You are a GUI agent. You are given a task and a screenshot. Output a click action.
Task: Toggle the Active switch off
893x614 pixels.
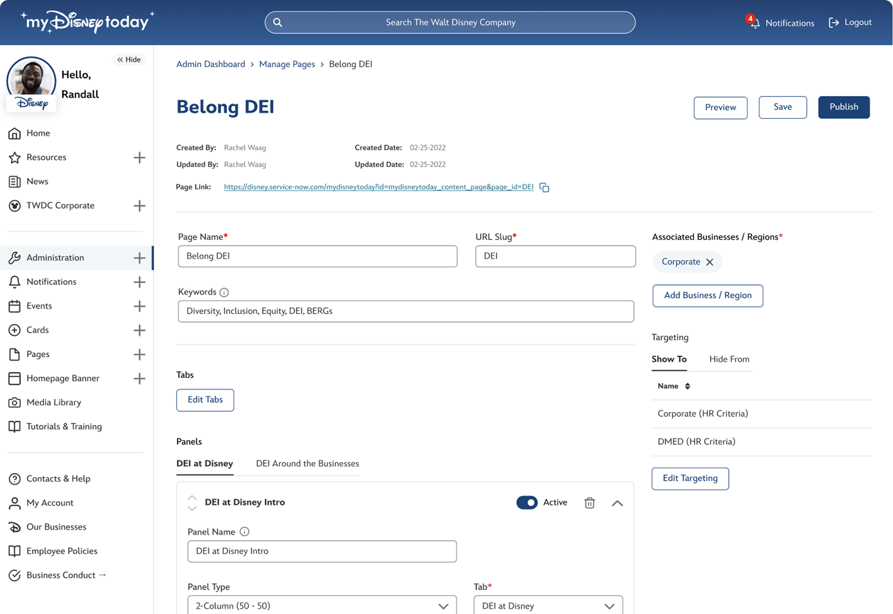point(527,502)
